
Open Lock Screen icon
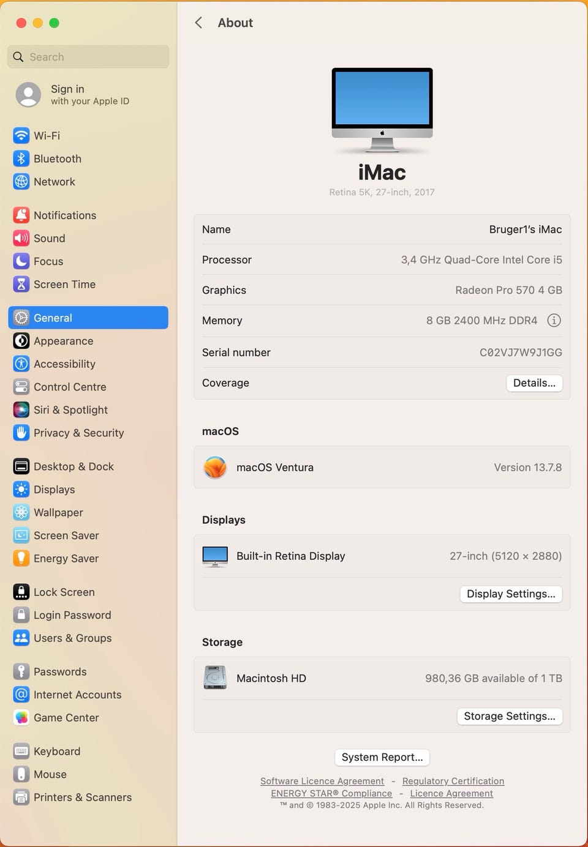coord(21,592)
